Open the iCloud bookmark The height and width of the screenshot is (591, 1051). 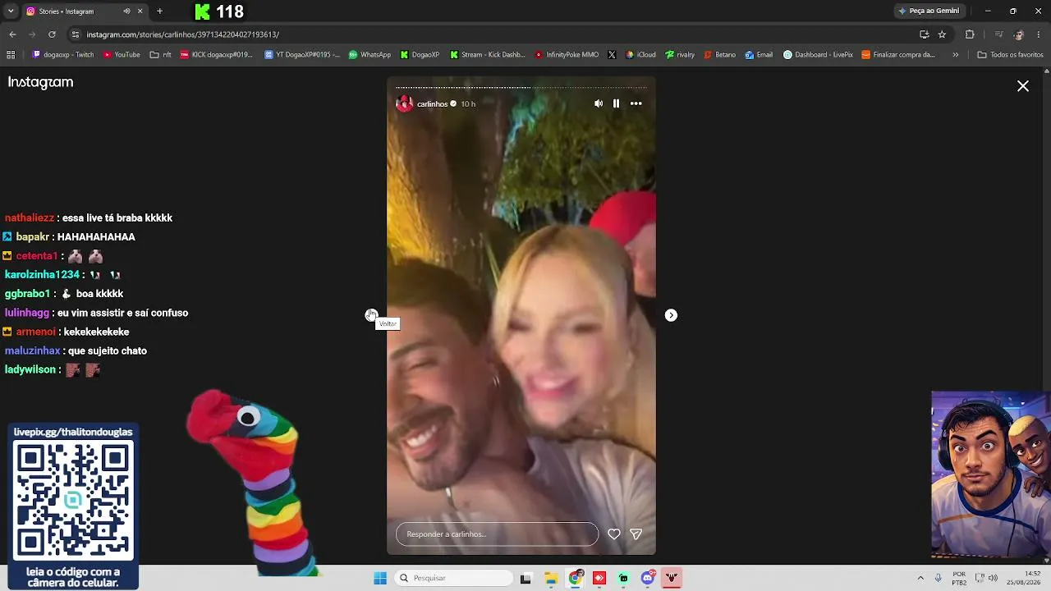640,55
